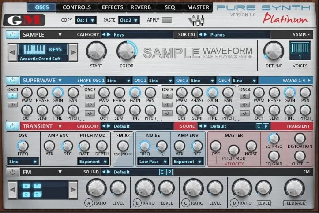Open the Voices count display
Image resolution: width=319 pixels, height=213 pixels.
(300, 51)
